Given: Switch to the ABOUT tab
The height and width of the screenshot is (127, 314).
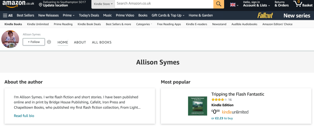Looking at the screenshot, I should pyautogui.click(x=80, y=42).
